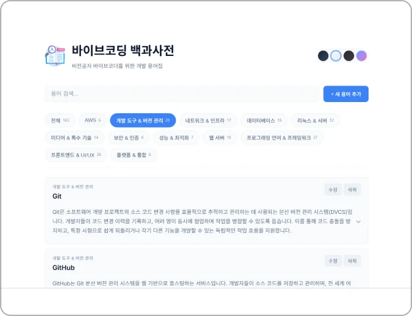The image size is (412, 316).
Task: Filter by 플랫폼 & 통합 category
Action: click(134, 155)
